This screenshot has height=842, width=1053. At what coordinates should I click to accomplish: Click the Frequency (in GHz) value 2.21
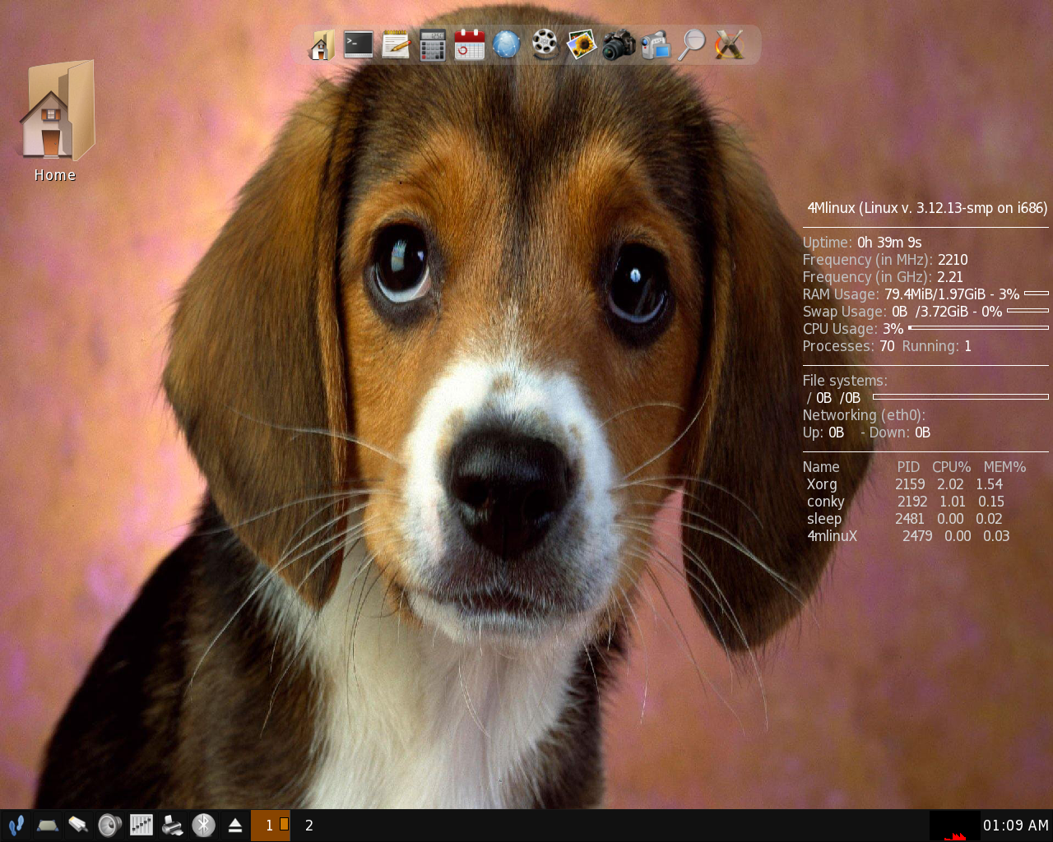click(950, 277)
